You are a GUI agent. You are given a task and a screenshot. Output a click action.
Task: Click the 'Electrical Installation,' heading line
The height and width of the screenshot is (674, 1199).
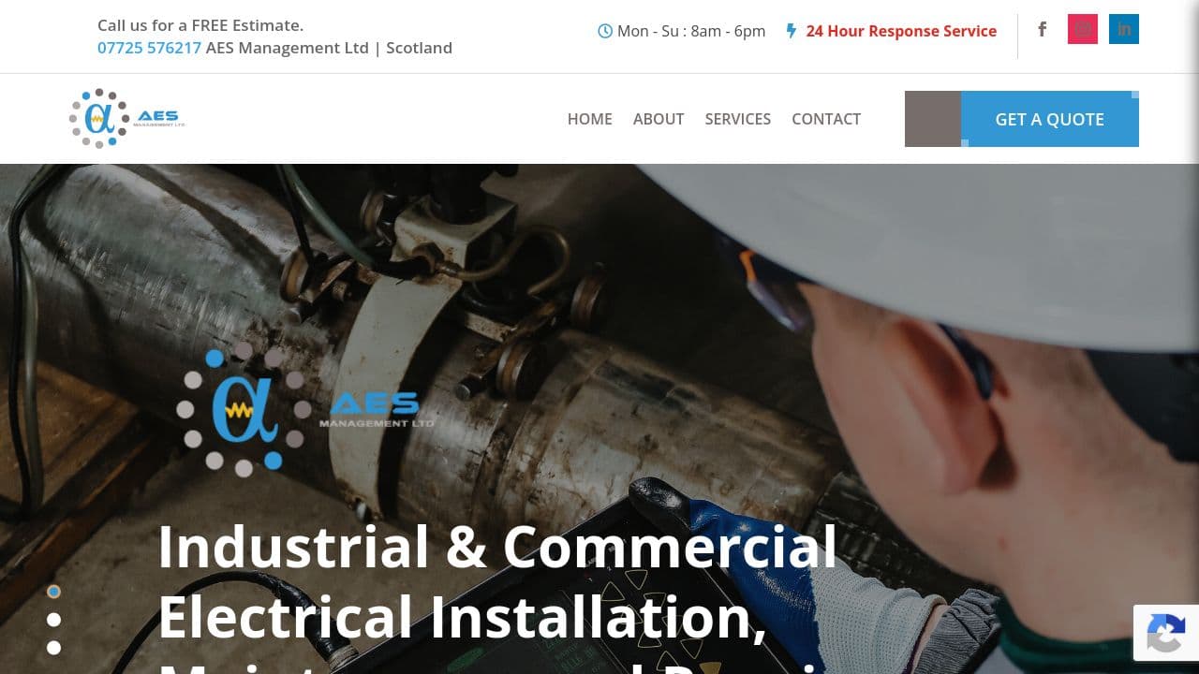click(x=463, y=618)
